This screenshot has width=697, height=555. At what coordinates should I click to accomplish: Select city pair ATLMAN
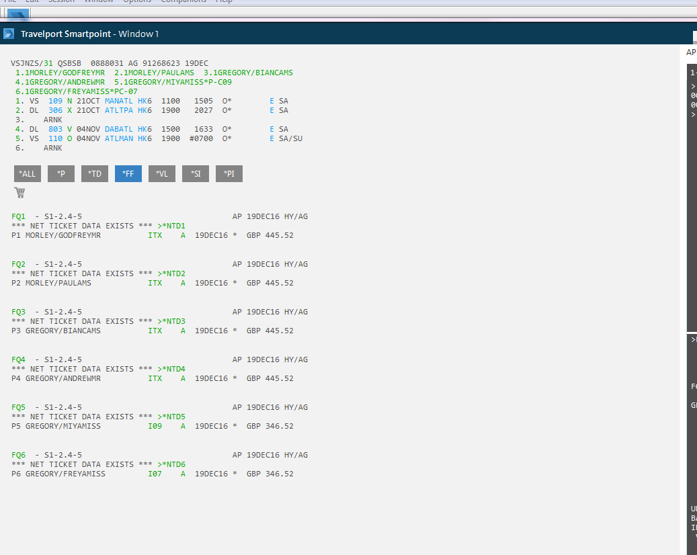pyautogui.click(x=119, y=138)
